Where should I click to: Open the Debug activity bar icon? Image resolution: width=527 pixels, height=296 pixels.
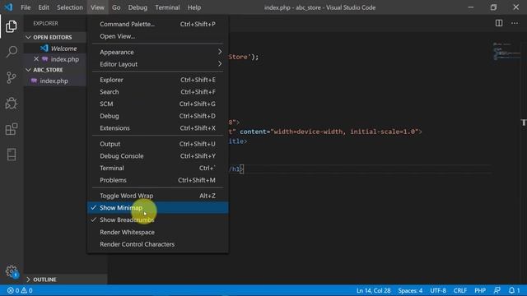(12, 104)
